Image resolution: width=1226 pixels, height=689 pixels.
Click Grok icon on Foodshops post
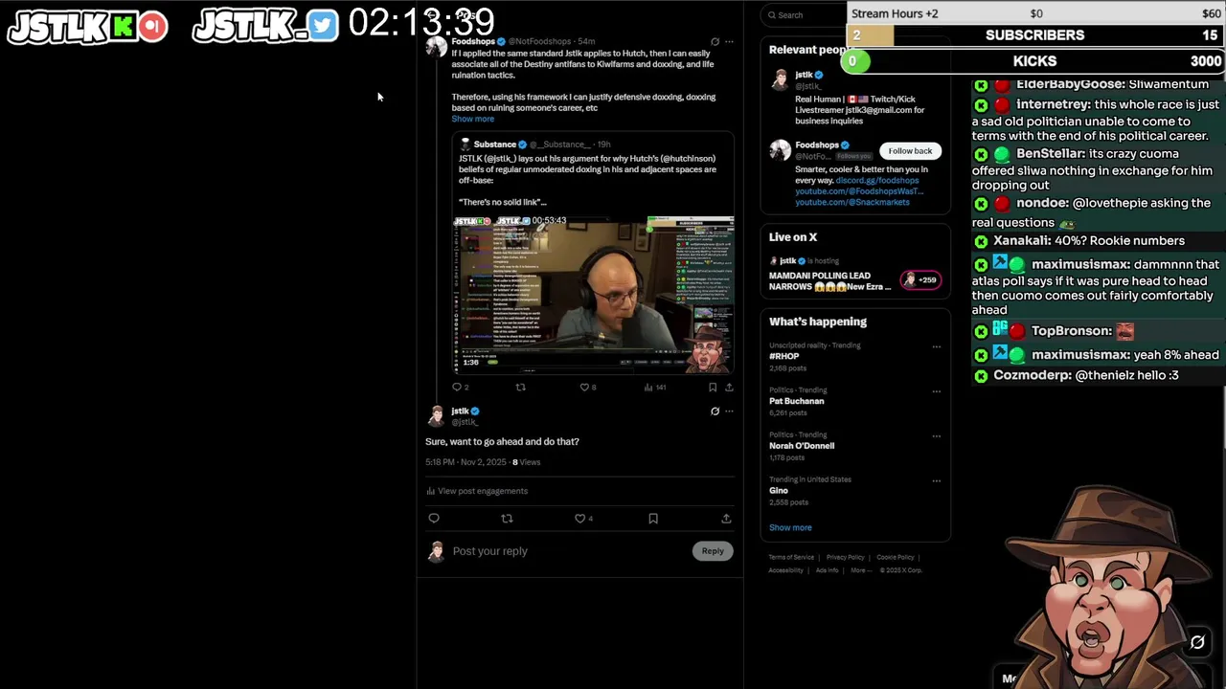[715, 41]
